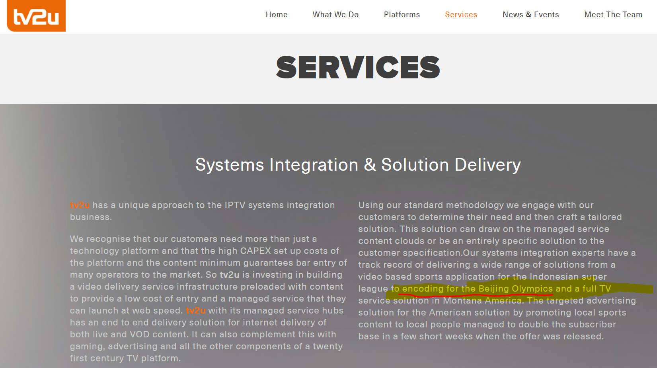Click text 'service solution in Montana America'
Viewport: 657px width, 368px height.
441,301
